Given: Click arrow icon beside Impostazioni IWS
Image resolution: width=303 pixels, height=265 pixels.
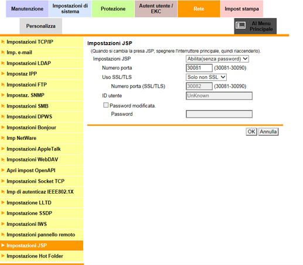Looking at the screenshot, I should (3, 224).
